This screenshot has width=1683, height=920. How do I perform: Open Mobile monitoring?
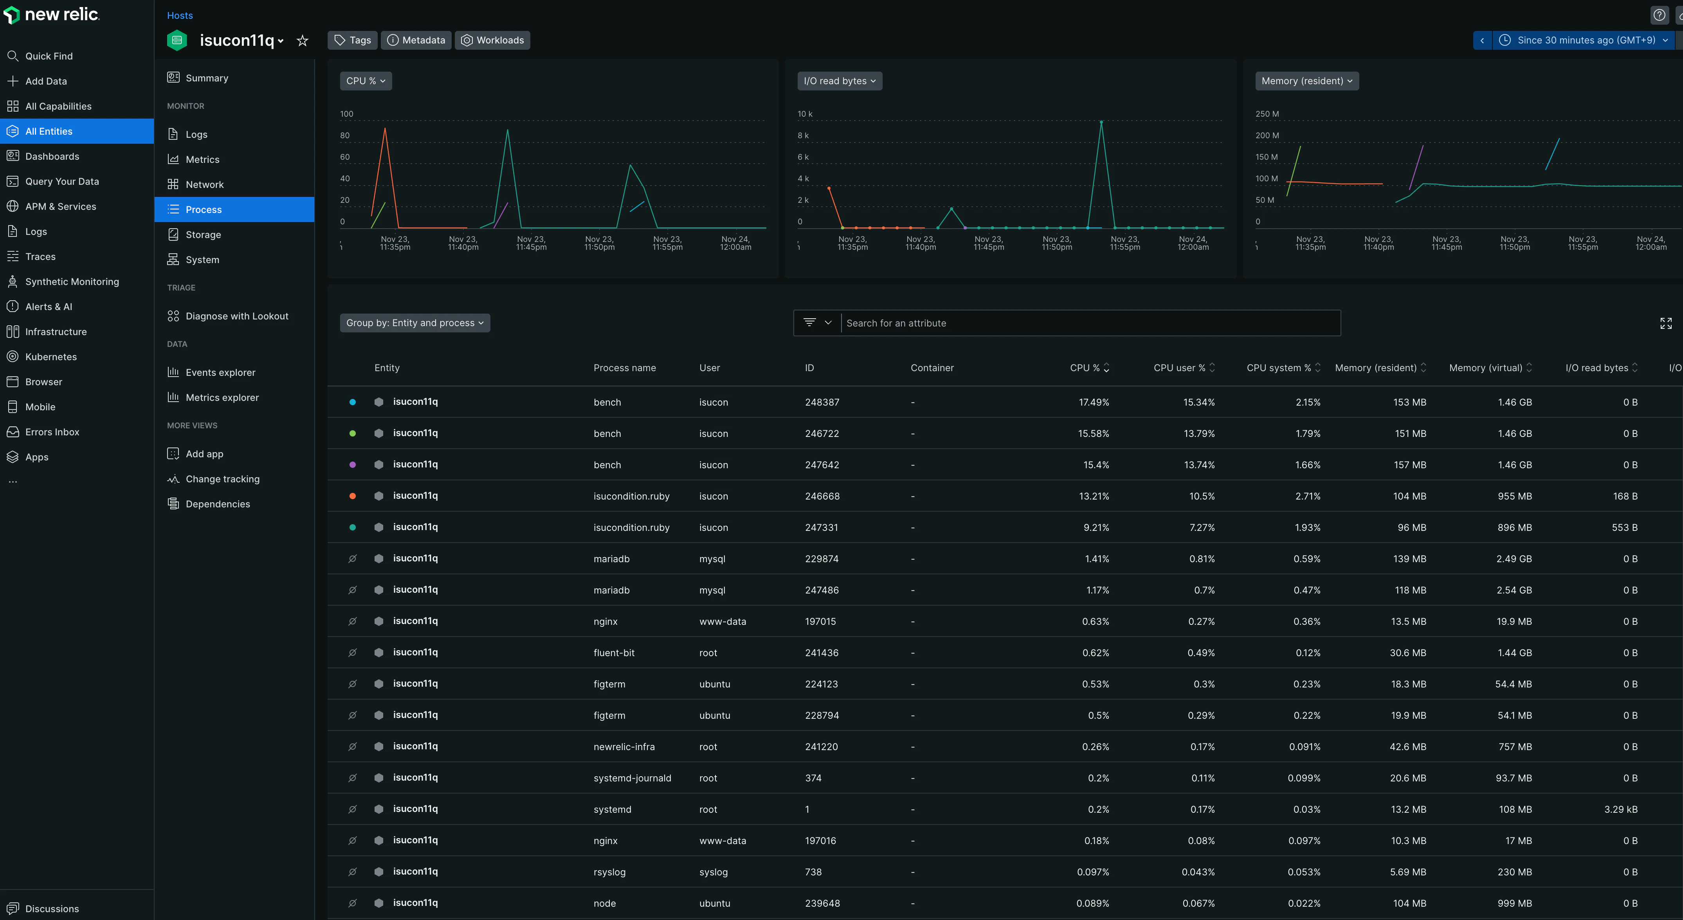(40, 406)
